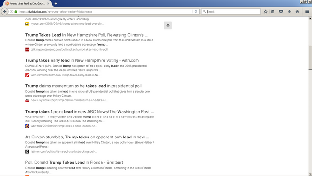
Task: Minimize the Firefox window
Action: pyautogui.click(x=302, y=2)
